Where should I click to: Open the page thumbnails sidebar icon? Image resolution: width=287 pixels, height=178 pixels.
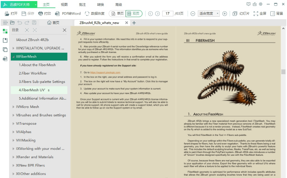(5, 49)
